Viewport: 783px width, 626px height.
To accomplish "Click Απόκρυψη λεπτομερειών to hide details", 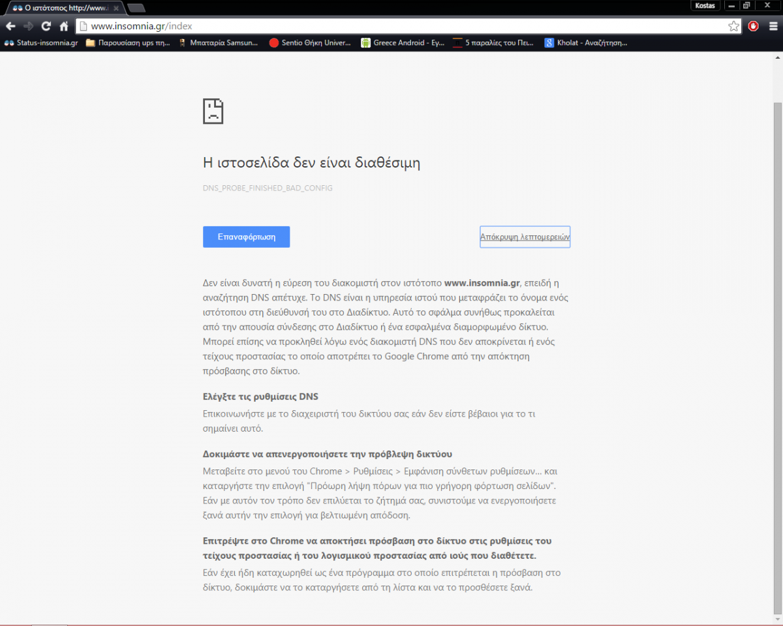I will pos(525,237).
